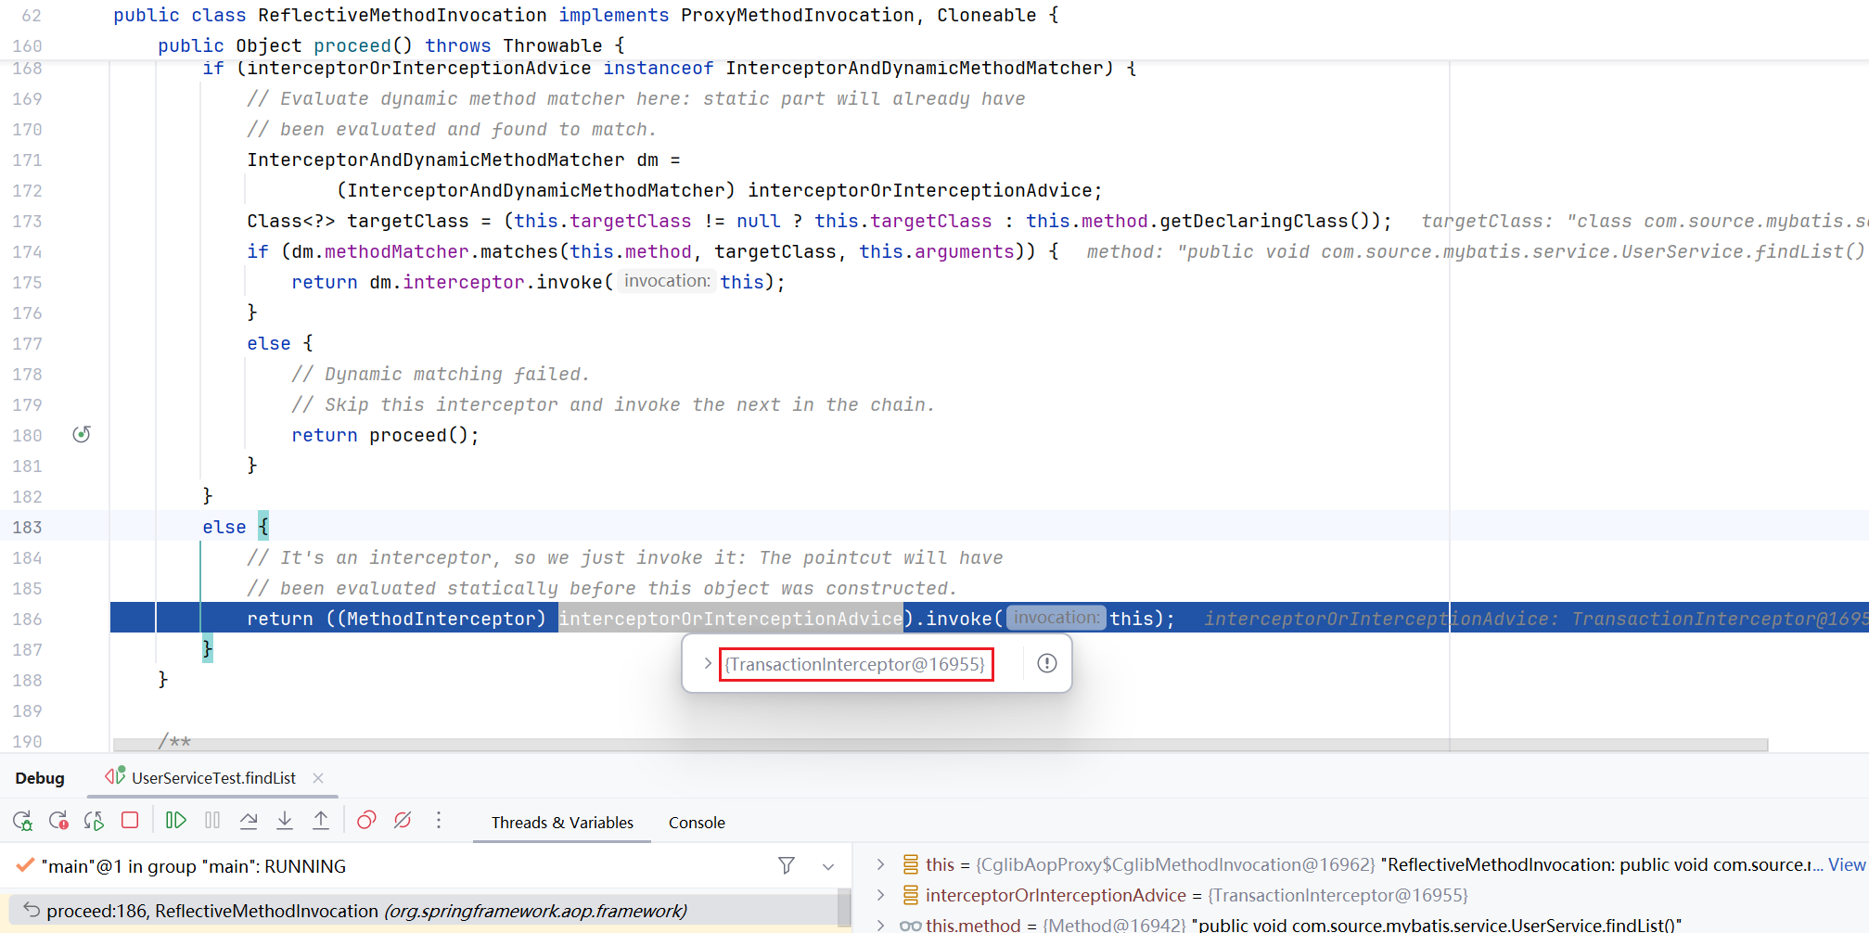Select the UserServiceTest.findList debug tab

point(213,778)
